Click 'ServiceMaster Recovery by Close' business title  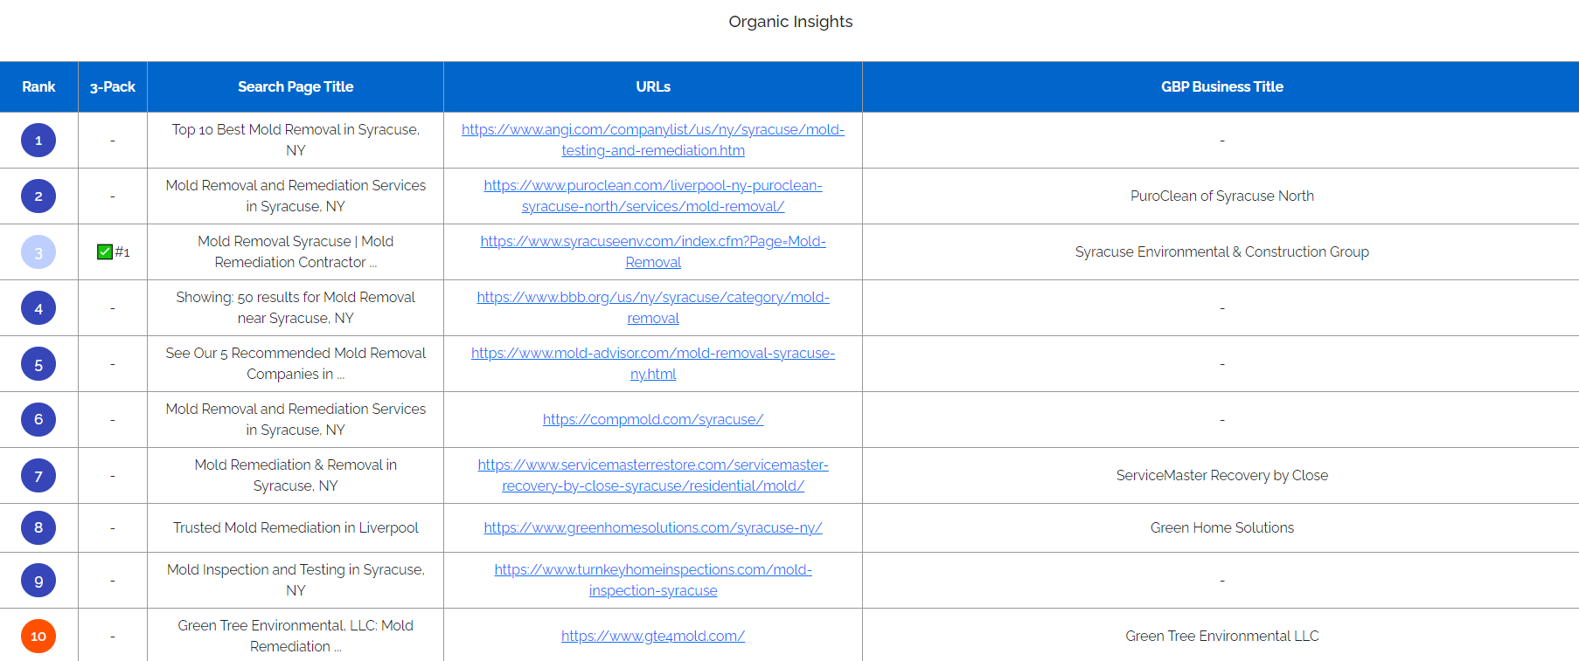pyautogui.click(x=1221, y=475)
